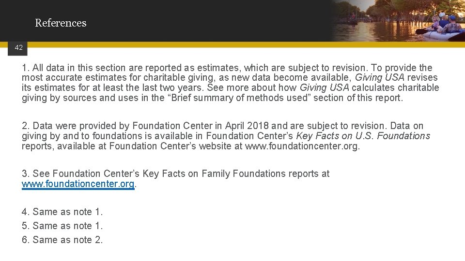
Task: Click the plain www.foundationcenter.org text in note 2
Action: [302, 146]
